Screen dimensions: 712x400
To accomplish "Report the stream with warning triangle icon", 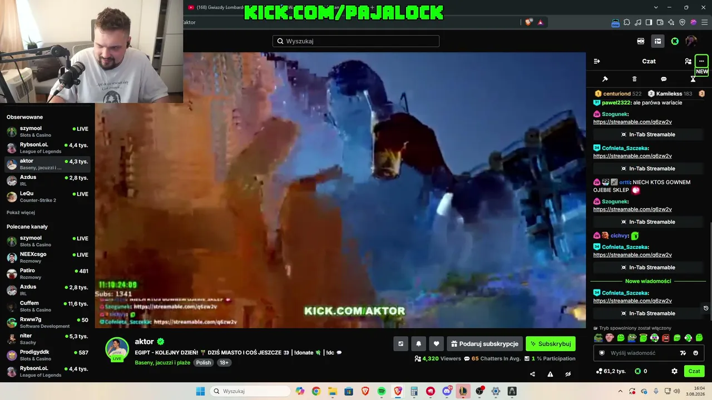I will 550,374.
